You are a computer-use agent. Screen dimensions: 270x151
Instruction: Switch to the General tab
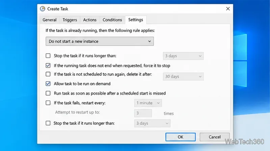(50, 20)
